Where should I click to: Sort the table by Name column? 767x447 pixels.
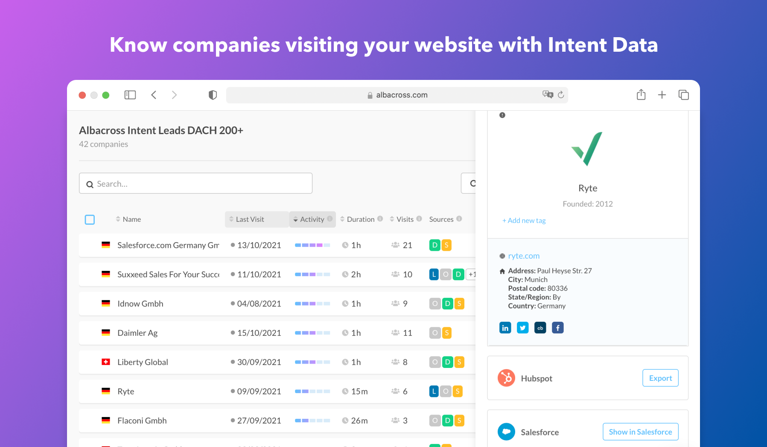point(128,219)
